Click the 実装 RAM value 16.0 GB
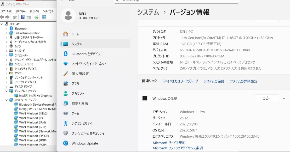 [201, 44]
